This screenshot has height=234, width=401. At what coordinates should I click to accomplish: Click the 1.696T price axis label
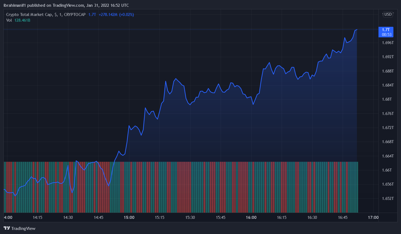pyautogui.click(x=388, y=43)
